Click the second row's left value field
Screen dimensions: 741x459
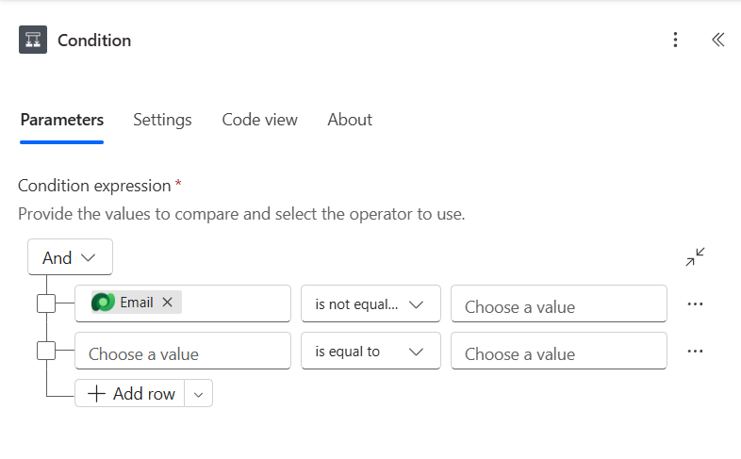[x=182, y=352]
